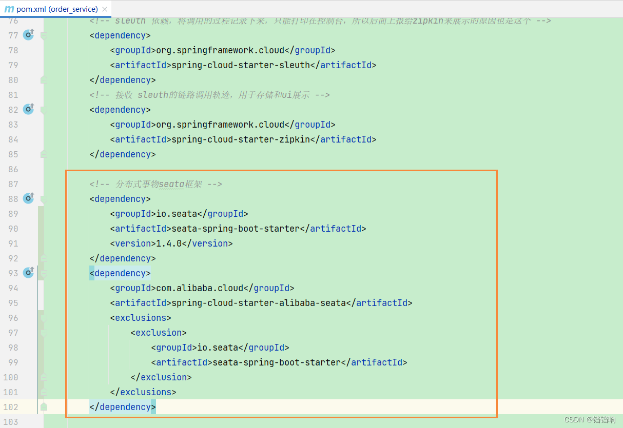Viewport: 623px width, 428px height.
Task: Click the opening exclusion tag on line 97
Action: coord(159,333)
